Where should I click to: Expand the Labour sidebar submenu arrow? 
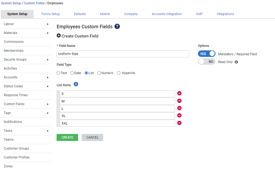[x=48, y=24]
